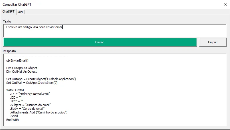Click the 'With OutMail' line
This screenshot has height=130, width=230.
click(15, 90)
